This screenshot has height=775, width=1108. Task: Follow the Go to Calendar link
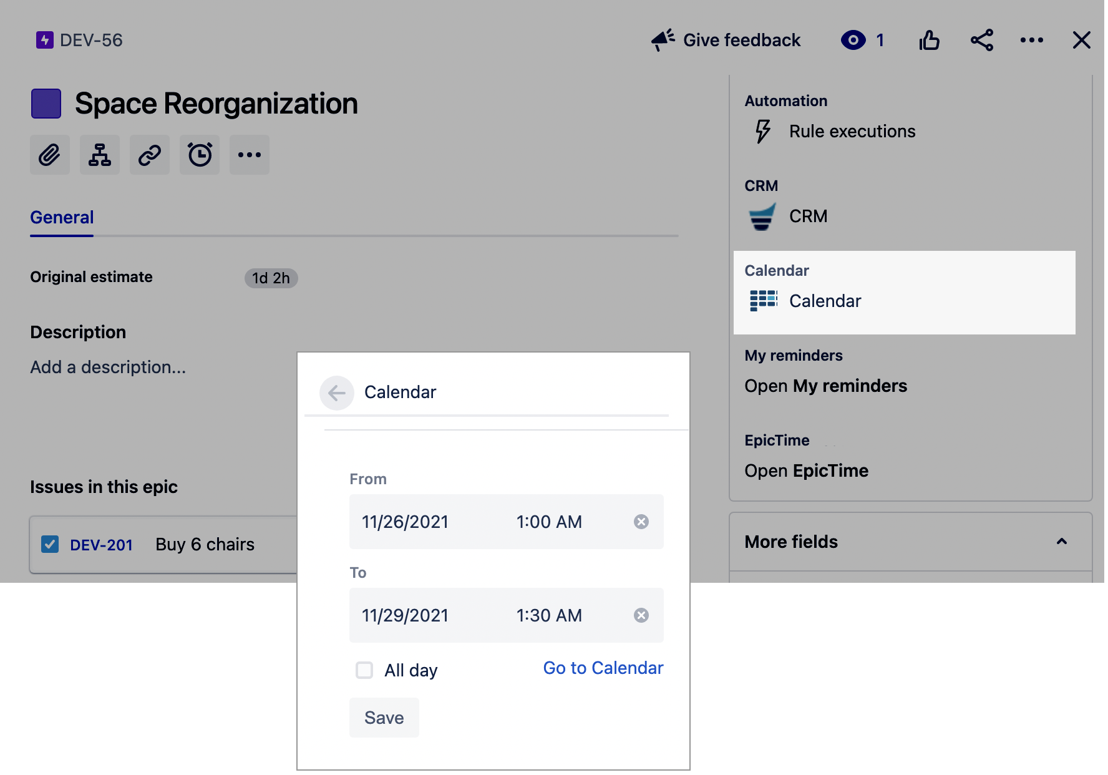pos(603,668)
